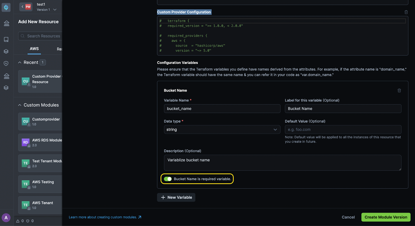Delete the Bucket Name variable with trash icon
415x226 pixels.
pyautogui.click(x=399, y=90)
